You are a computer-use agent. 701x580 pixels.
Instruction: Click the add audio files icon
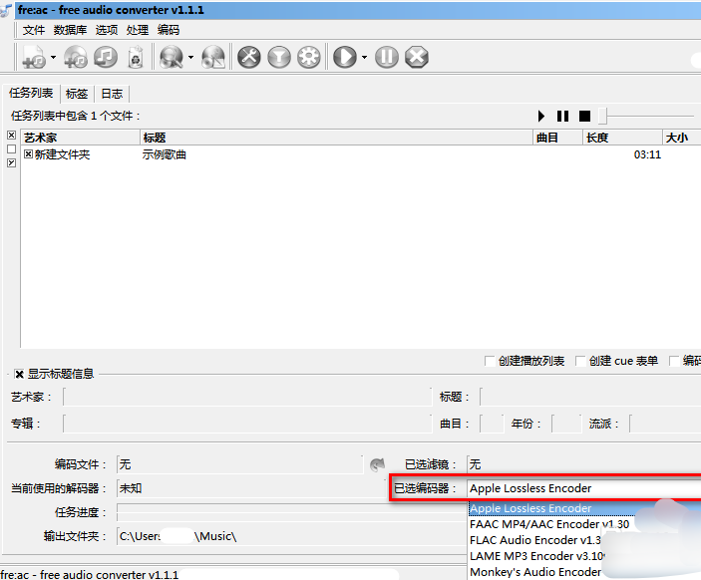(34, 57)
